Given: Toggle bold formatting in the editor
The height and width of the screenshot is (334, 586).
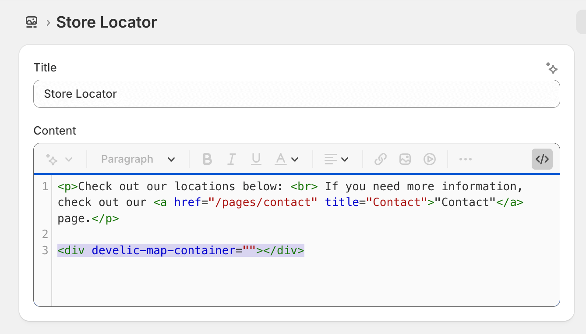Looking at the screenshot, I should [x=207, y=159].
